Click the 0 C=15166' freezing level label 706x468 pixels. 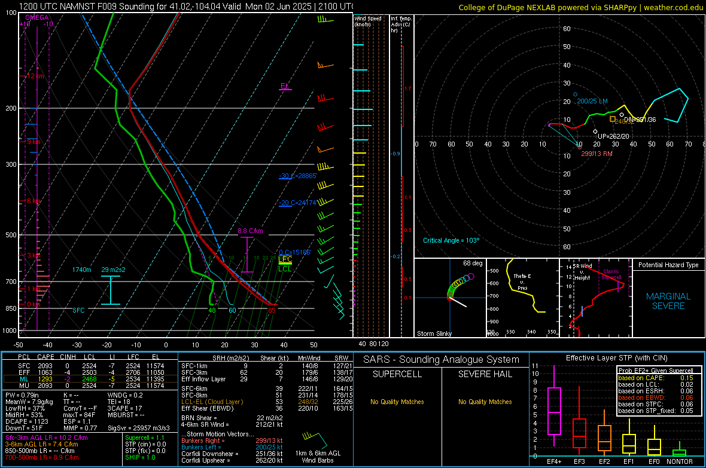point(295,252)
